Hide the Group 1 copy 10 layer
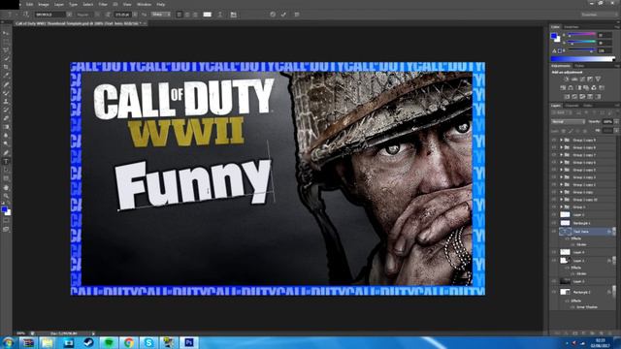The image size is (621, 349). coord(554,200)
